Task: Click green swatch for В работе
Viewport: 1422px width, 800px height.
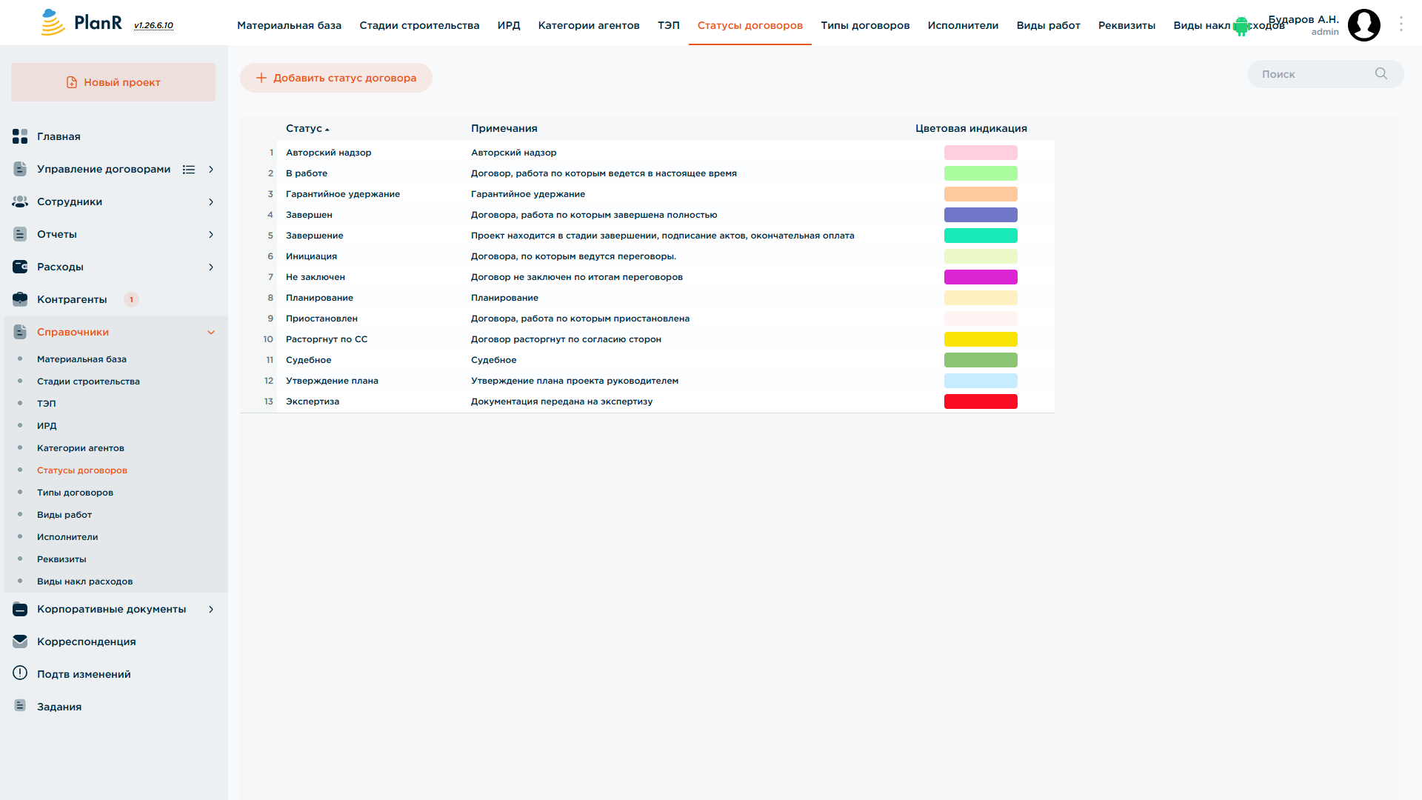Action: (x=981, y=173)
